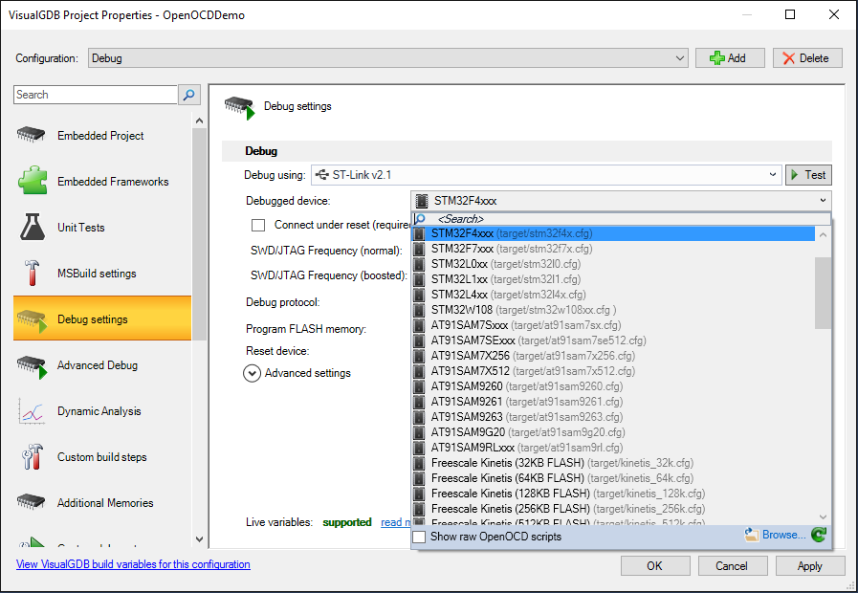
Task: Expand Advanced settings section
Action: point(252,373)
